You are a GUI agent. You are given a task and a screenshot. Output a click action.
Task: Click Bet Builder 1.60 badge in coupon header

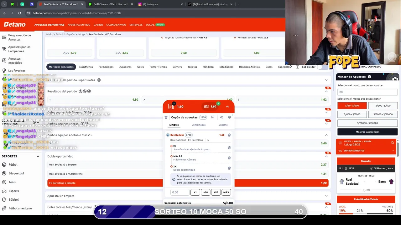(x=210, y=106)
